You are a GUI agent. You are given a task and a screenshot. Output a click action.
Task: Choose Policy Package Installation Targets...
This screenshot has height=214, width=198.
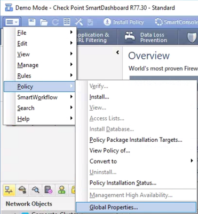pos(136,140)
